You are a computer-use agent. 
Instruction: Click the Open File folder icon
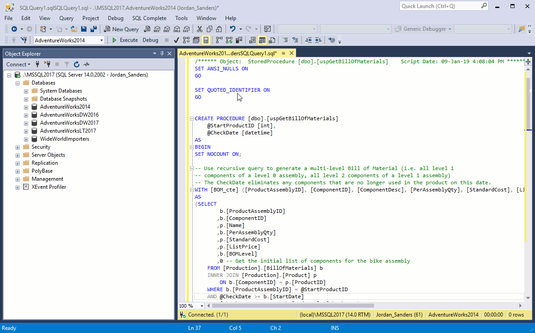click(74, 29)
